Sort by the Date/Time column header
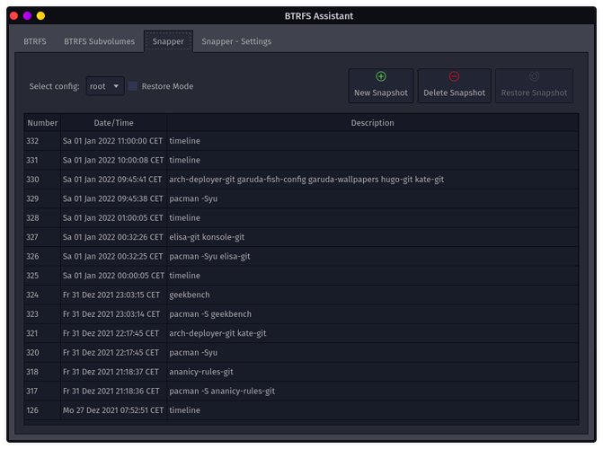Viewport: 603px width, 449px height. (x=114, y=123)
